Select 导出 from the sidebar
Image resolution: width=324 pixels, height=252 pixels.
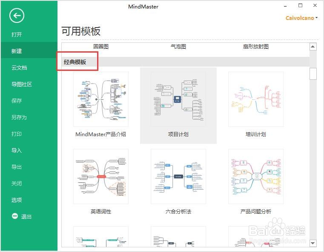tap(17, 167)
